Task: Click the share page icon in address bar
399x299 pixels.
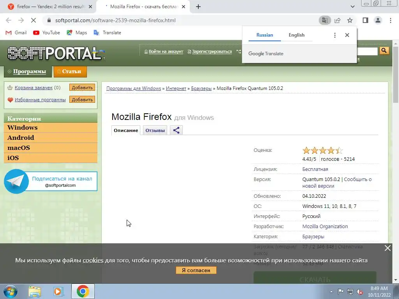Action: pyautogui.click(x=337, y=20)
